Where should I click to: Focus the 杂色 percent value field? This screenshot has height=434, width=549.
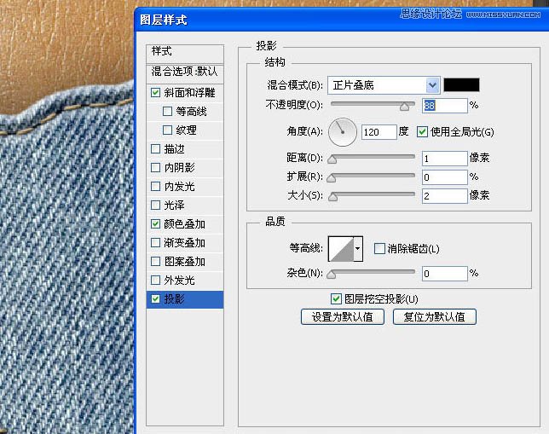[x=445, y=274]
